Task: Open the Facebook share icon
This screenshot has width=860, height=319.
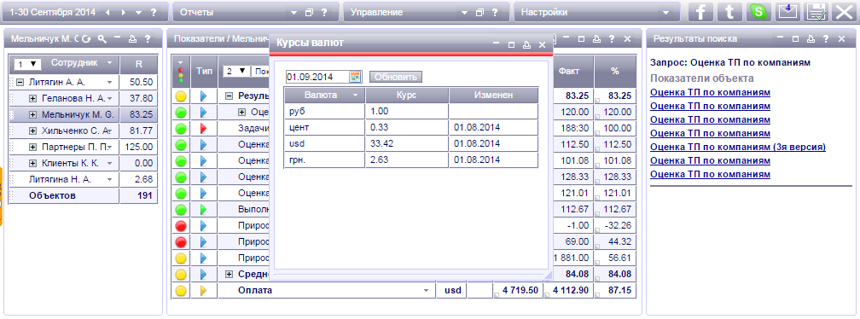Action: click(x=700, y=12)
